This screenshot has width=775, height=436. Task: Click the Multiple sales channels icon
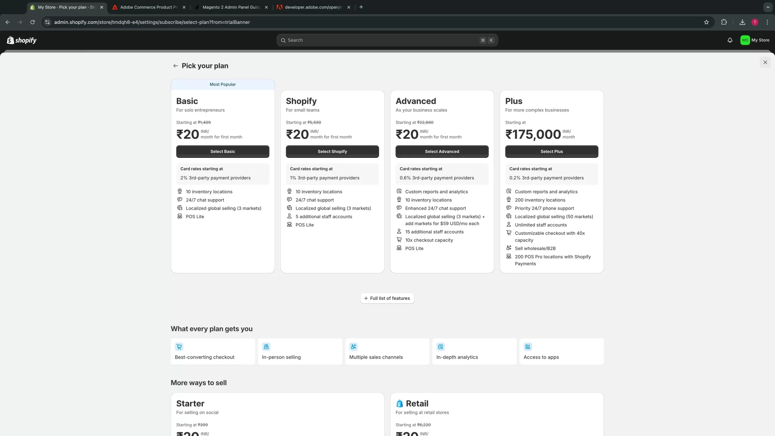353,347
